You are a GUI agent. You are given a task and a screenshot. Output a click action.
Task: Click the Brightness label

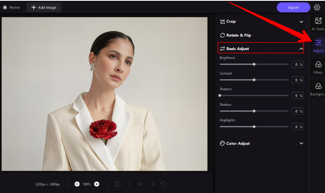(x=228, y=58)
